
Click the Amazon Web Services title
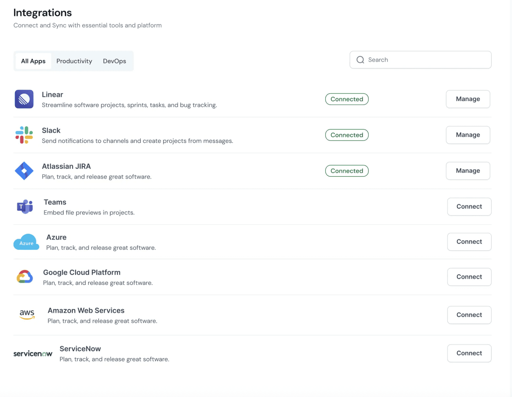(86, 310)
